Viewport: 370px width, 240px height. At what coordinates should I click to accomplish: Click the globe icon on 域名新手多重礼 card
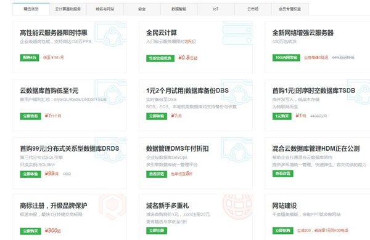pyautogui.click(x=238, y=206)
